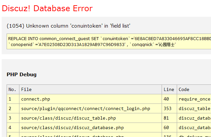
Task: Select the connect.php file cell
Action: [x=36, y=99]
